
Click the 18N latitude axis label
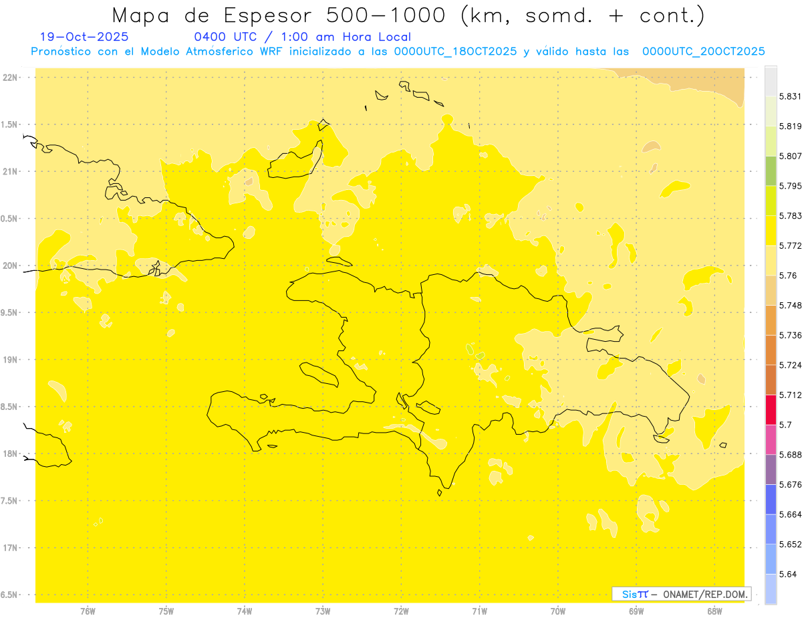click(x=11, y=453)
